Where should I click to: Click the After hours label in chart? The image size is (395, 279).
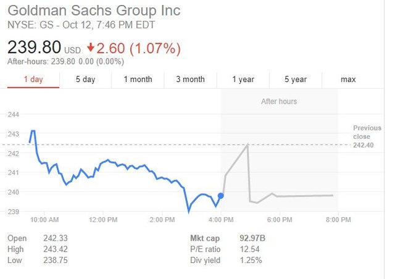tap(278, 101)
